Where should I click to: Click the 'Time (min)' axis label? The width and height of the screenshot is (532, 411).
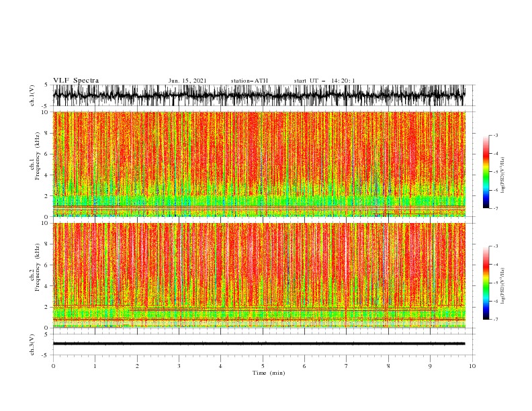tap(269, 373)
